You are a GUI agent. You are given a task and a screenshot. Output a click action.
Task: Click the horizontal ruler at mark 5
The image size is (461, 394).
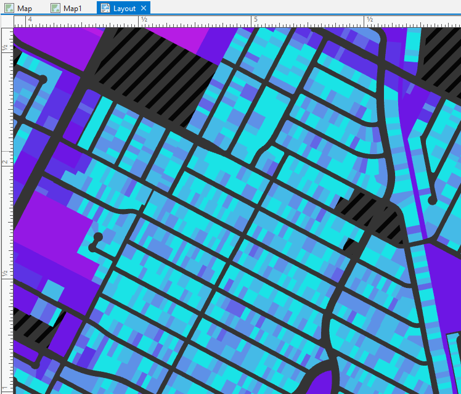click(256, 19)
